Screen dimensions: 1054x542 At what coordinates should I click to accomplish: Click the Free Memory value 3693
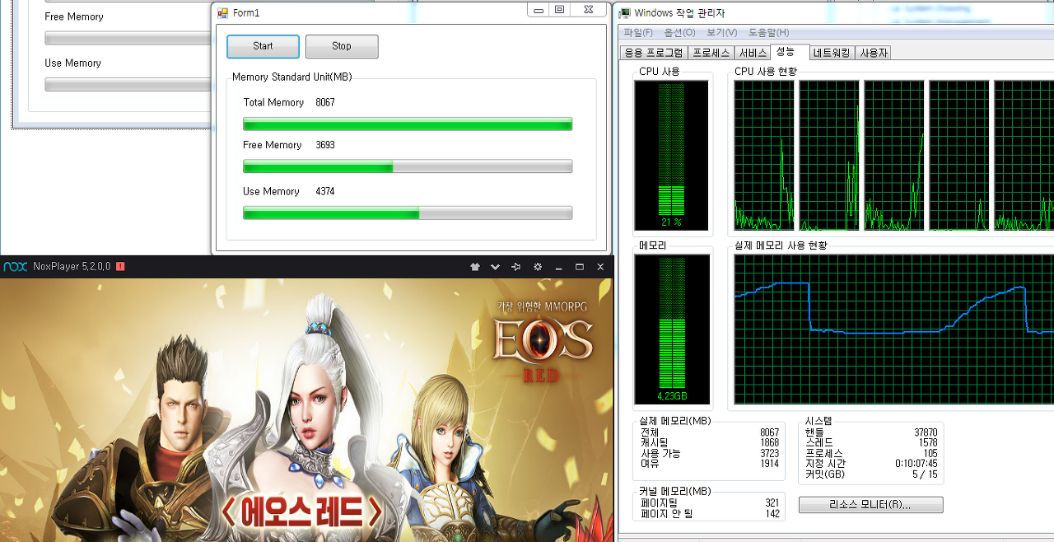tap(325, 145)
